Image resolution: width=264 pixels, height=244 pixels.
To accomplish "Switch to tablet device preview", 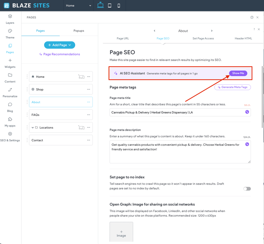I will tap(110, 6).
